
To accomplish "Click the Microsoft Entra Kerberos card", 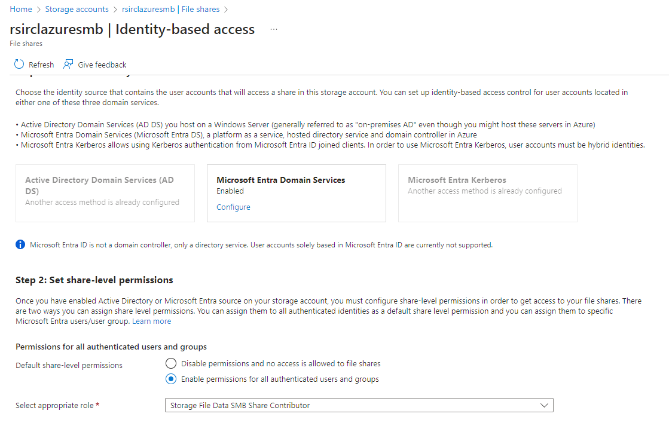I will click(488, 193).
